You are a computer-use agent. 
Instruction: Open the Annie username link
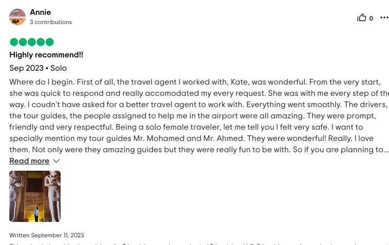(41, 12)
